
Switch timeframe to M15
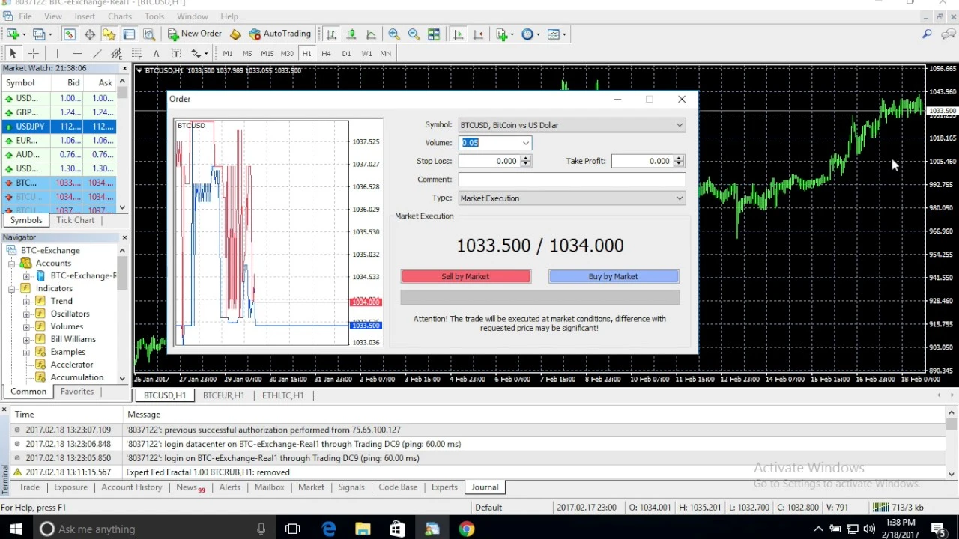(267, 54)
